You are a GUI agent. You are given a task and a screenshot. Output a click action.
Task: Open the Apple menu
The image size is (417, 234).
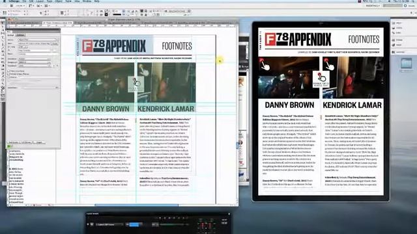pyautogui.click(x=5, y=1)
